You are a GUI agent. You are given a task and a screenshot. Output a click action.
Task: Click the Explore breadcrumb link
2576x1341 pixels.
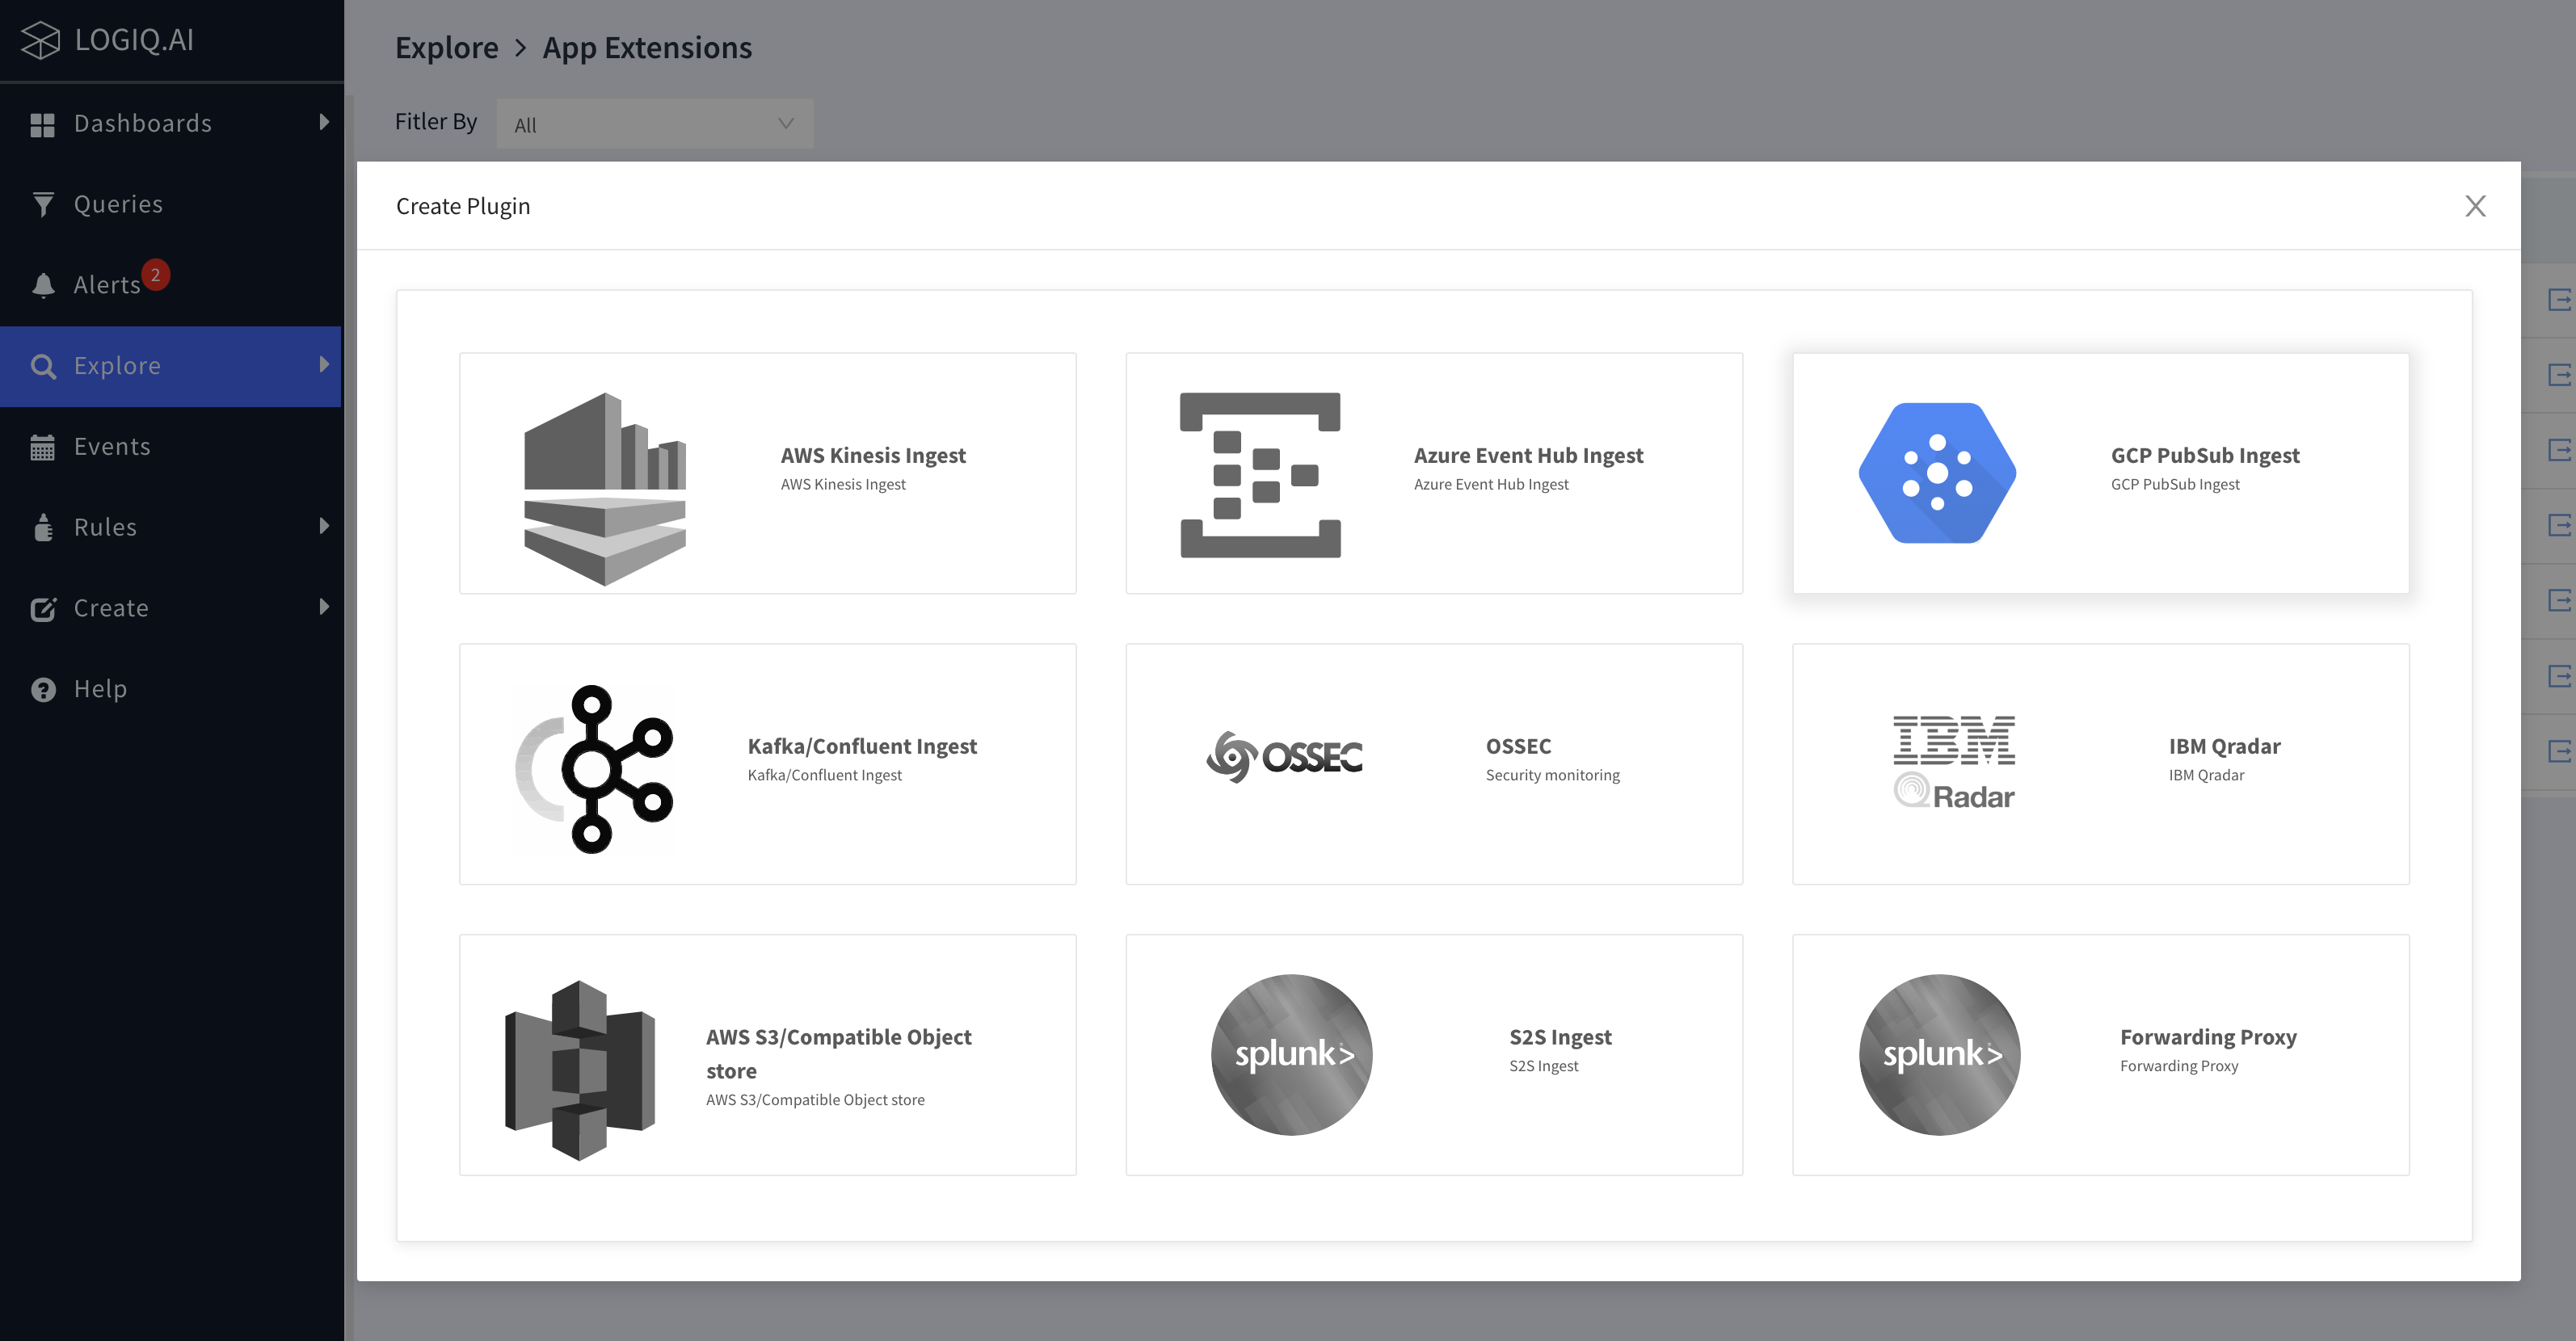coord(446,47)
